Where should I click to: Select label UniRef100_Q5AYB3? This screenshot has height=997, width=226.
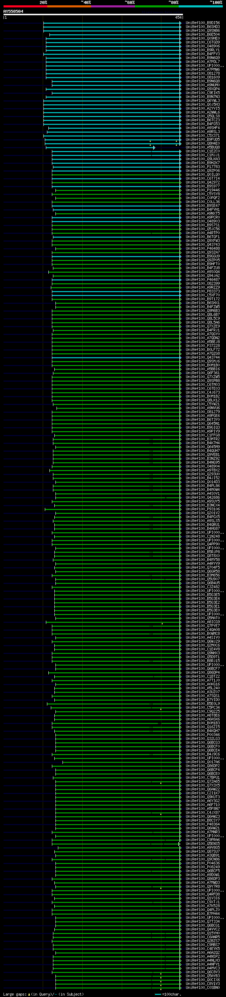coord(203,976)
